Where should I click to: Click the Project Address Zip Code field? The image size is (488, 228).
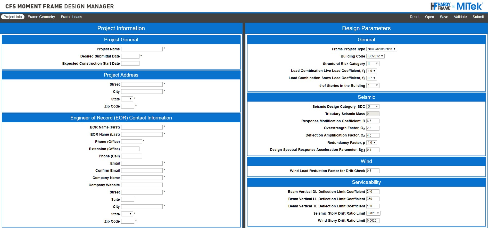[x=128, y=106]
